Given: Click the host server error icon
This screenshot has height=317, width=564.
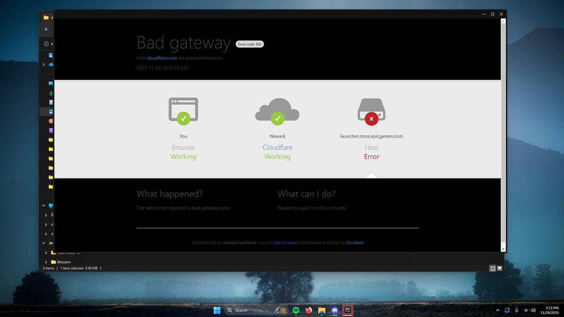Looking at the screenshot, I should click(x=371, y=111).
